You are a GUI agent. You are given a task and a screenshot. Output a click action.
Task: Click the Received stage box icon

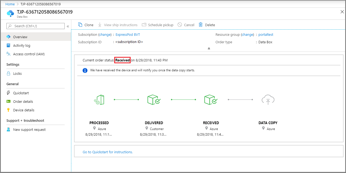click(x=211, y=100)
